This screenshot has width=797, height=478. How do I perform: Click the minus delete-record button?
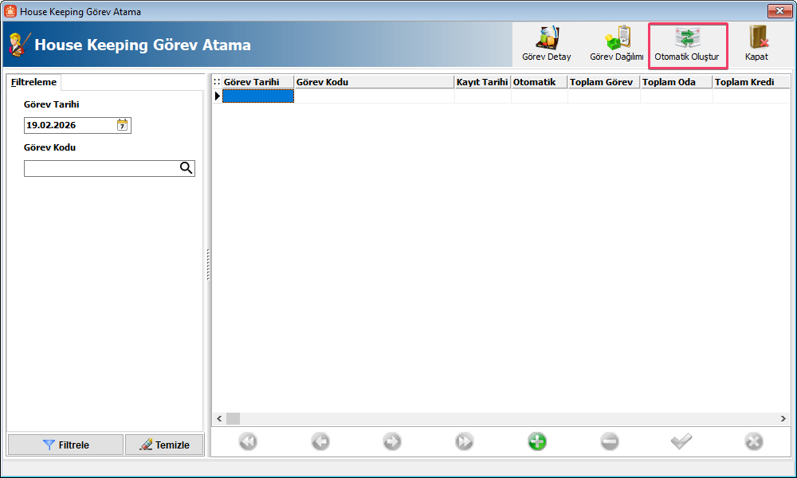[x=609, y=441]
